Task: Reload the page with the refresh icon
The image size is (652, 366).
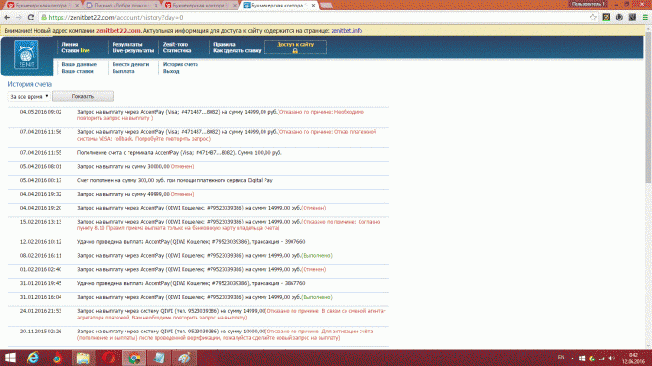Action: pos(31,18)
